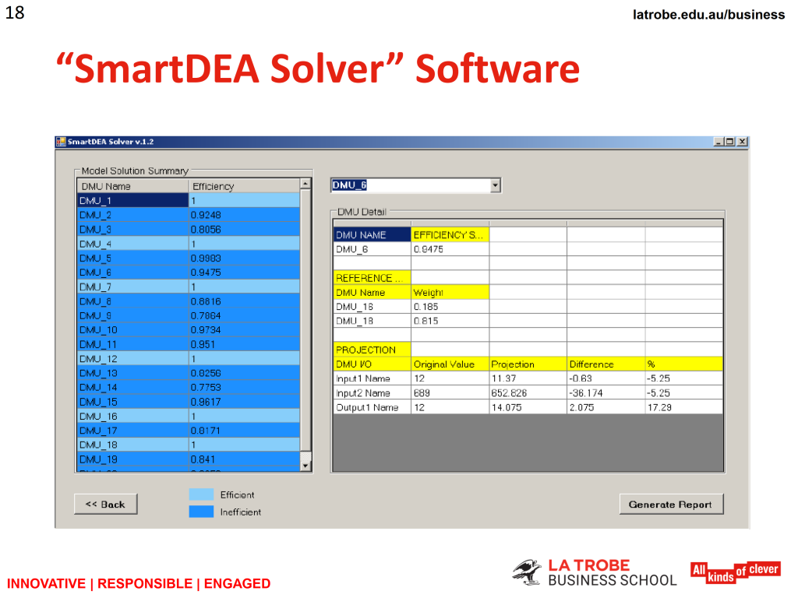Click the Generate Report button
The image size is (798, 598).
671,505
